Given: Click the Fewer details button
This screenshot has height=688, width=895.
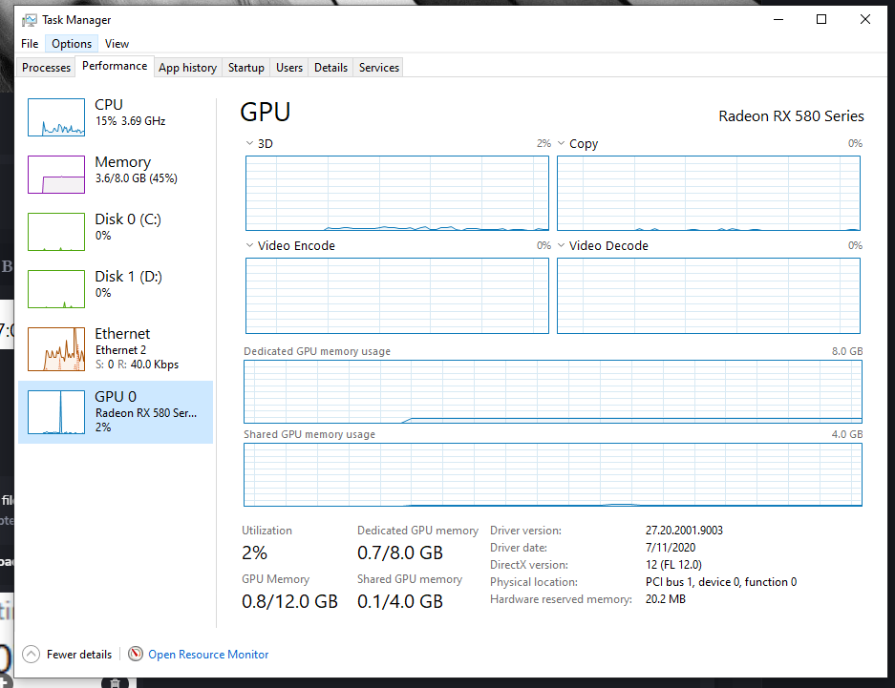Looking at the screenshot, I should click(79, 655).
